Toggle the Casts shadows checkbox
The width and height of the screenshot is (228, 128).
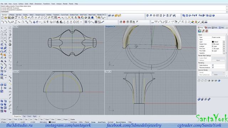pyautogui.click(x=213, y=65)
